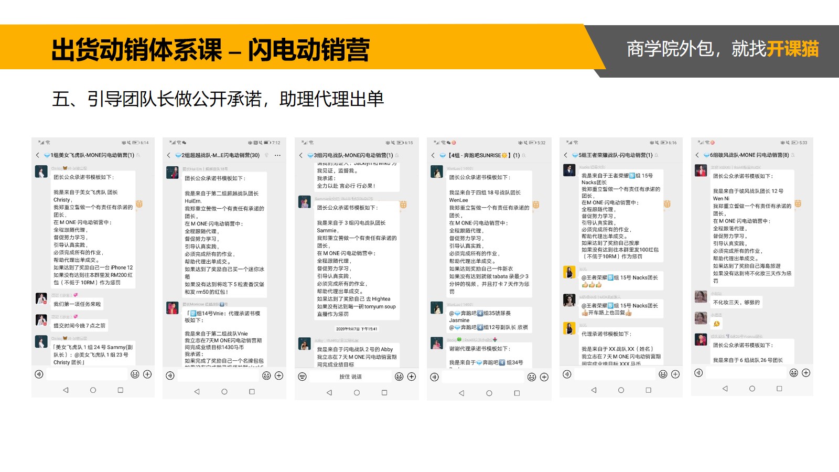Tap plus attachment icon in 3组闪电战队 chat
This screenshot has width=839, height=472.
[x=412, y=377]
